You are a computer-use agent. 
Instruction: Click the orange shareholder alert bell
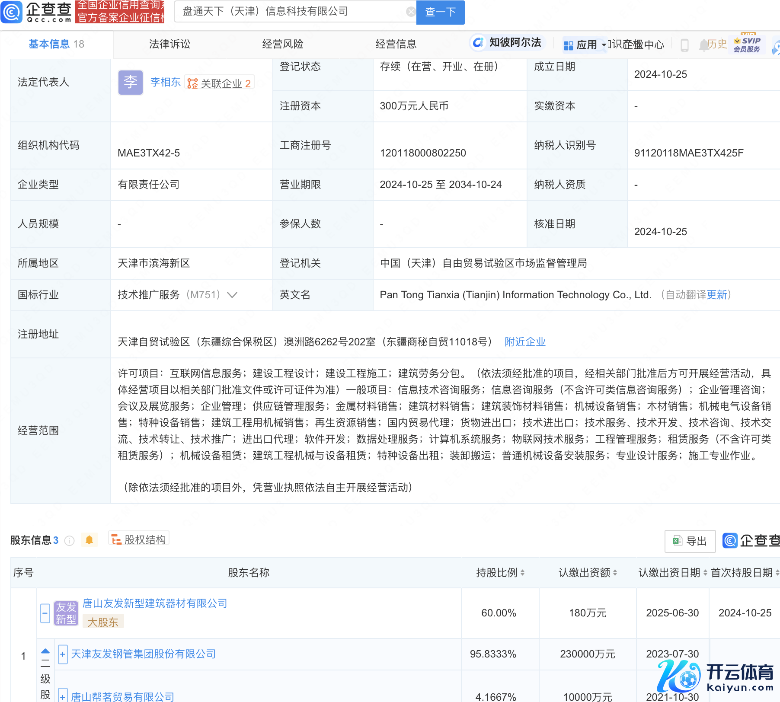click(x=89, y=540)
